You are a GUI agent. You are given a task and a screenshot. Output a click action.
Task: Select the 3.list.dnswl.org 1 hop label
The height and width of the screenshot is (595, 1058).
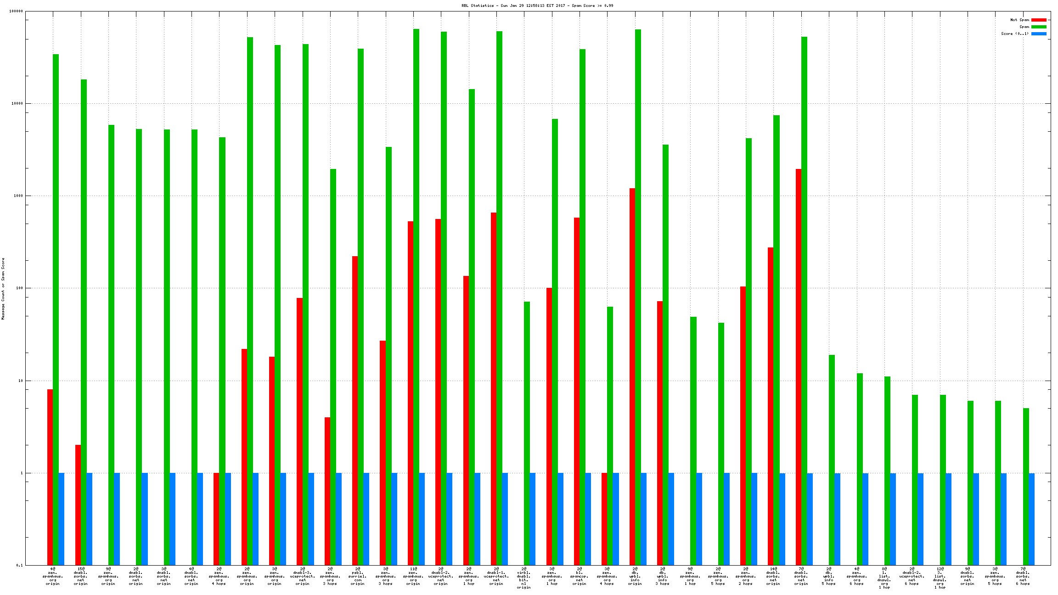tap(940, 578)
